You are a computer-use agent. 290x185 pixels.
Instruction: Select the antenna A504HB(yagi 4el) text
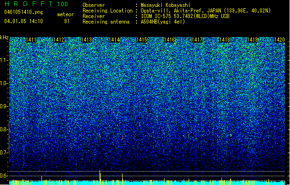(163, 22)
